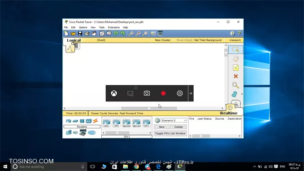Redo with the right green arrow
This screenshot has width=304, height=171.
point(123,33)
